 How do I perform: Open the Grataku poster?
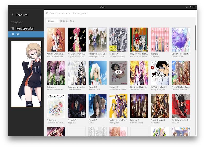[x=160, y=40]
